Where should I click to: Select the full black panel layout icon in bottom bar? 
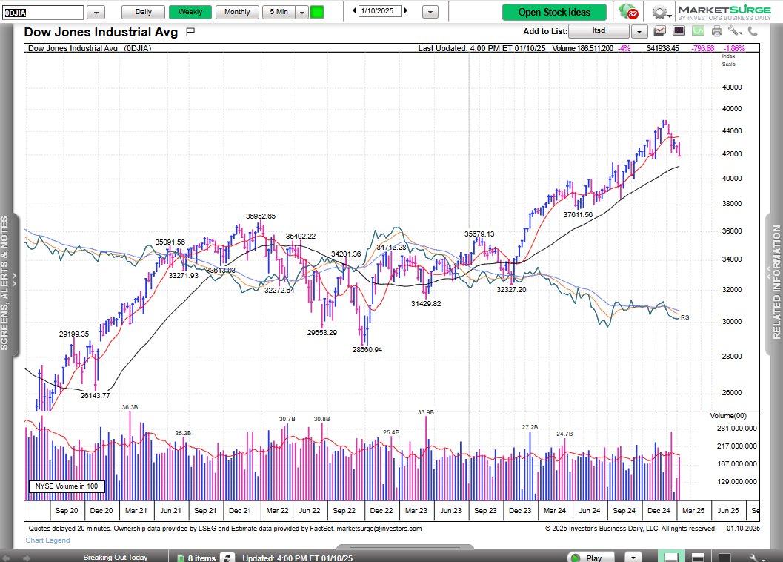pos(724,557)
